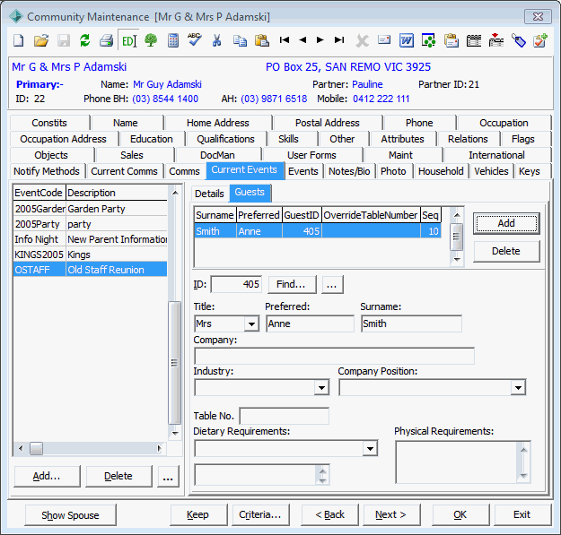Jump to last record arrow
The image size is (561, 535).
coord(339,39)
